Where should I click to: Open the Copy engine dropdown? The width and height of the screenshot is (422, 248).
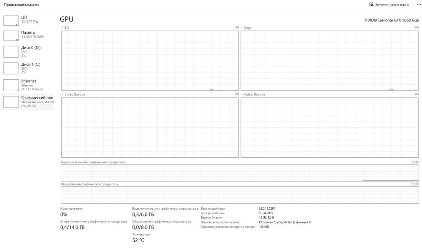point(246,27)
